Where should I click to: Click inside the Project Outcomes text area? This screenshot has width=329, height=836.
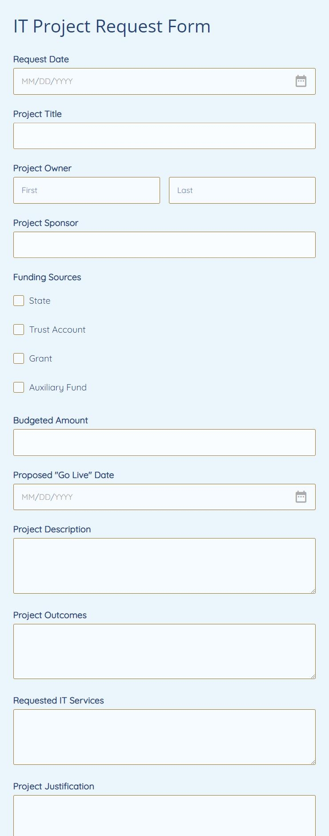click(164, 651)
